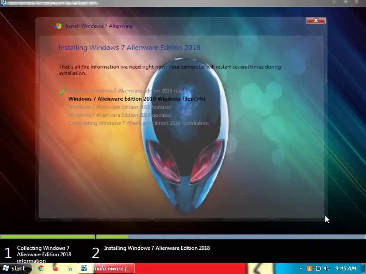The height and width of the screenshot is (274, 366).
Task: Click the 'Install Windows 7 Alienware' window title
Action: [x=99, y=26]
